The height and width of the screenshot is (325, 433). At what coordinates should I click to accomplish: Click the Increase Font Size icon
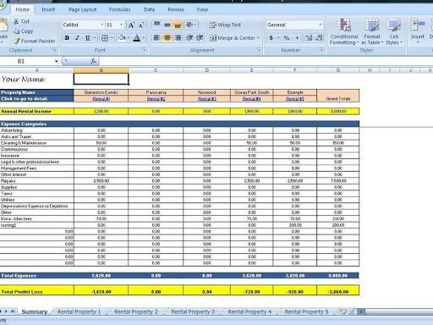coord(131,25)
